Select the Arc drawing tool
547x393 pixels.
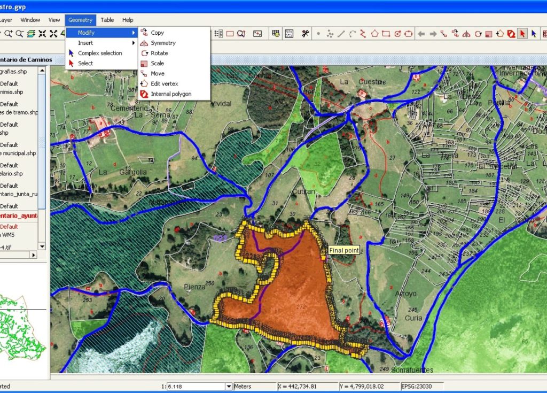click(351, 33)
